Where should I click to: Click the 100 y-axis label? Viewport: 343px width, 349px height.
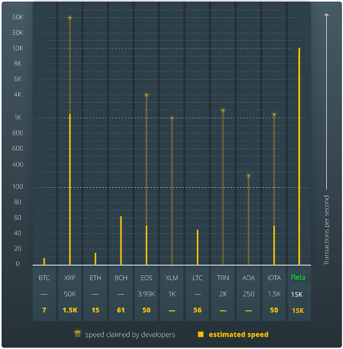point(18,187)
